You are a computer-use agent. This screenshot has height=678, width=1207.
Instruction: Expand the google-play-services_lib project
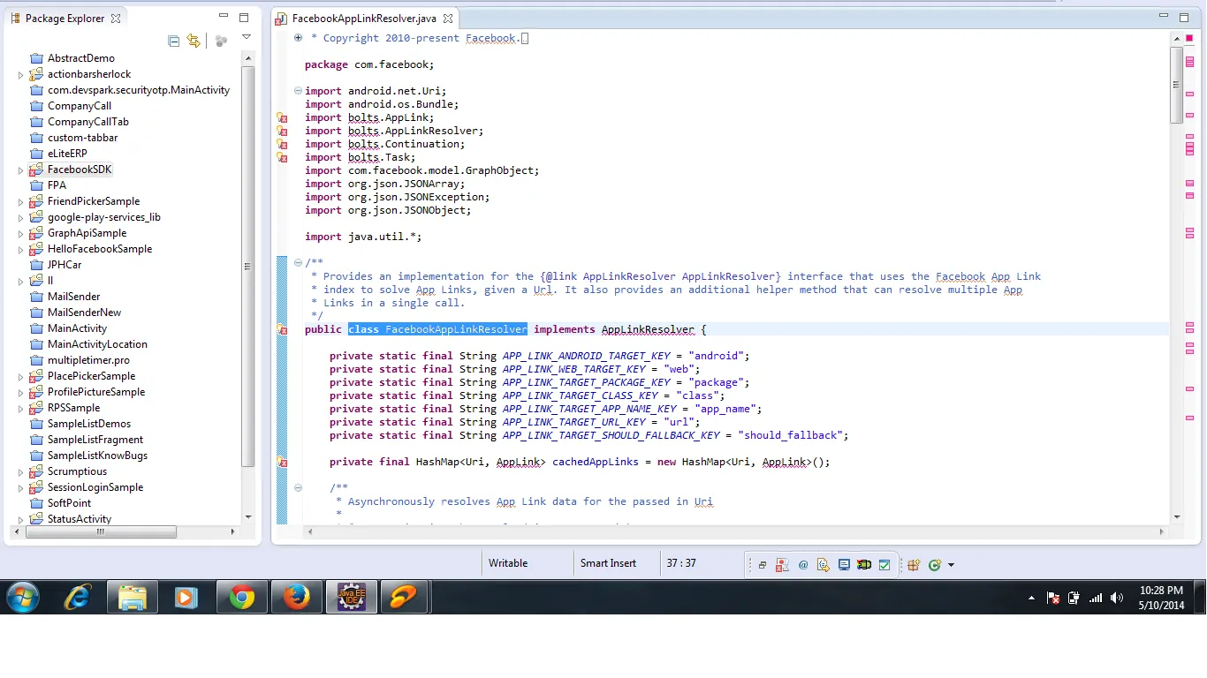21,218
